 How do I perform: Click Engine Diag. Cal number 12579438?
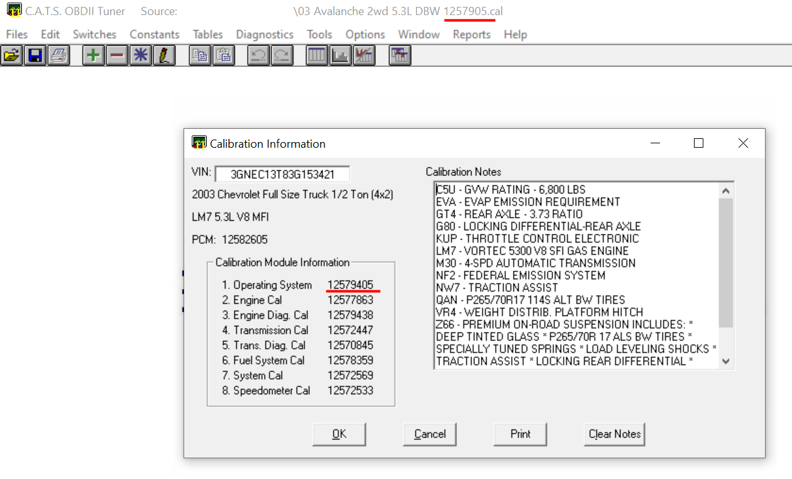pos(351,315)
